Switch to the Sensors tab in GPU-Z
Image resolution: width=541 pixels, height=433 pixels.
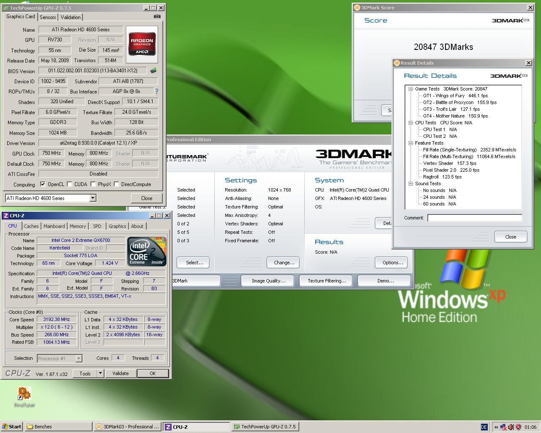(48, 17)
